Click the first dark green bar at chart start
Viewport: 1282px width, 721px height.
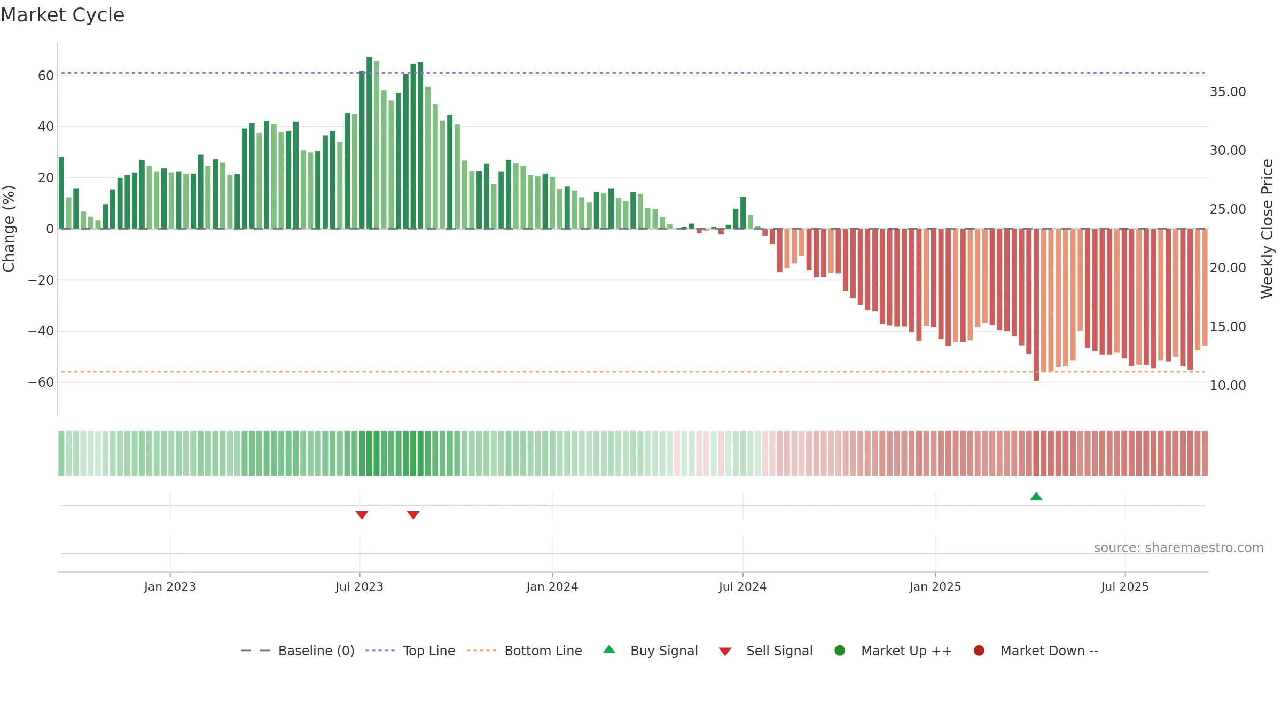point(61,193)
